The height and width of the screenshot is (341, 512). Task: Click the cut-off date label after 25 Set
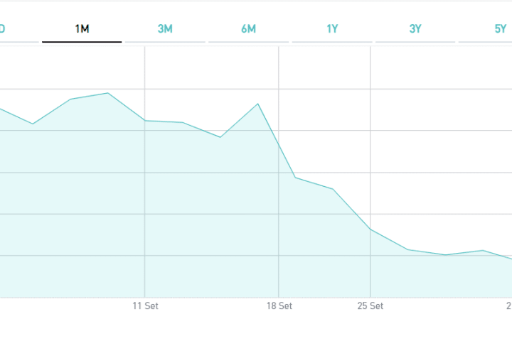[508, 306]
